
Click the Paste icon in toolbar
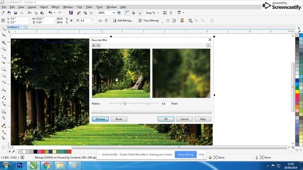click(42, 13)
